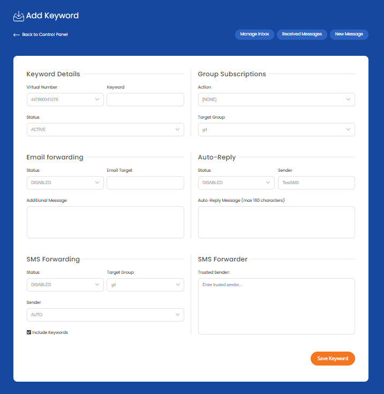Click the Add Keyword inbox icon
Viewport: 384px width, 394px height.
click(19, 16)
